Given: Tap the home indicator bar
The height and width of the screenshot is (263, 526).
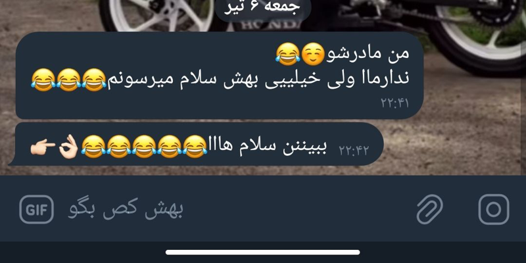Looking at the screenshot, I should 262,252.
